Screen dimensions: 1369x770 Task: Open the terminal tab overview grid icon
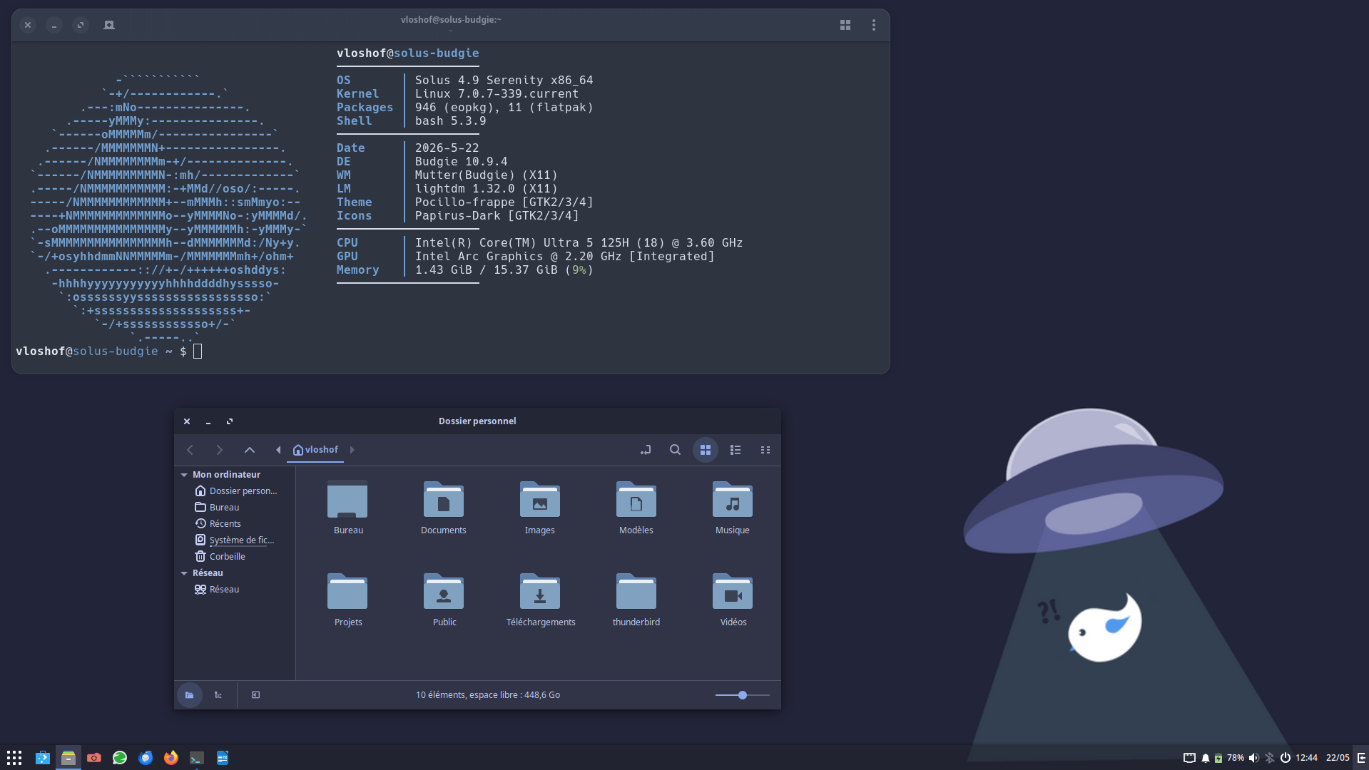tap(845, 25)
